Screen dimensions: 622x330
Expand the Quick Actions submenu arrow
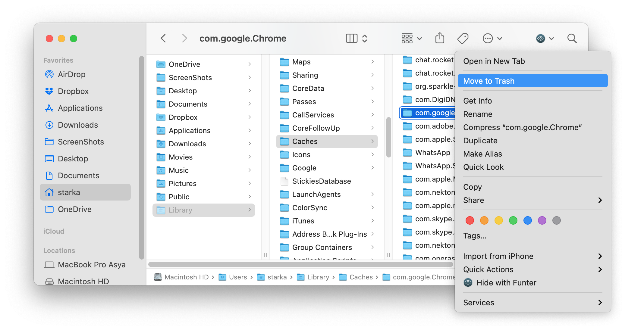[x=601, y=269]
